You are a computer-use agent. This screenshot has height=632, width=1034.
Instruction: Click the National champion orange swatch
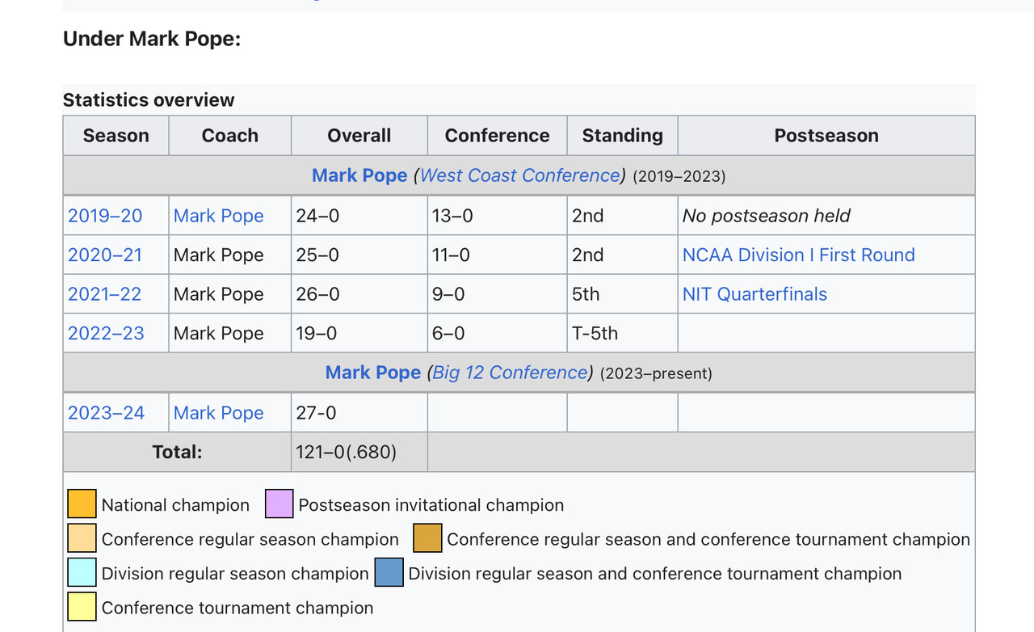[x=82, y=503]
